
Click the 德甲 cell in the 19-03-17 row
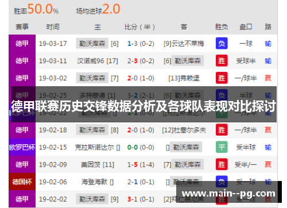(22, 43)
